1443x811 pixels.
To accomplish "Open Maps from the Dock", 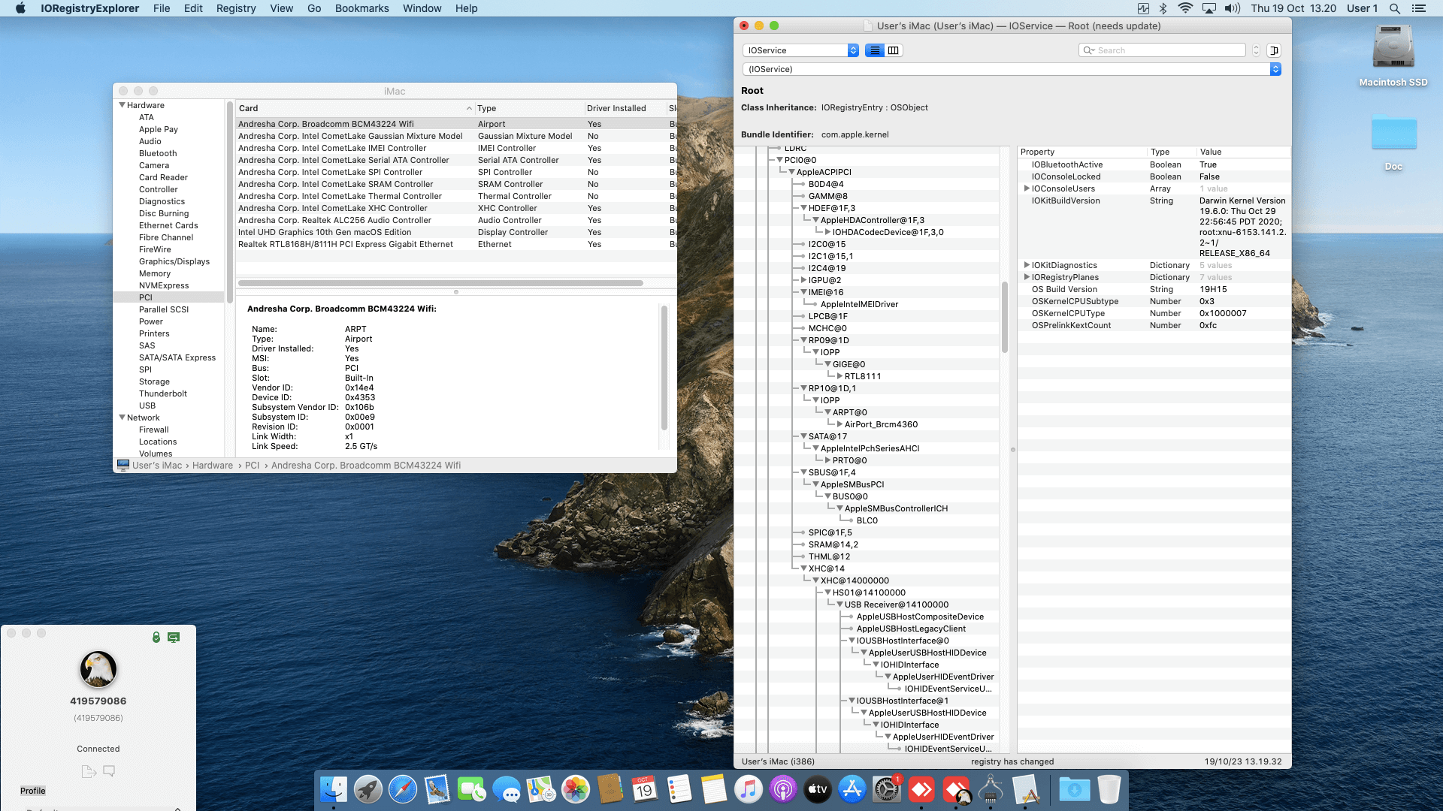I will [x=541, y=789].
